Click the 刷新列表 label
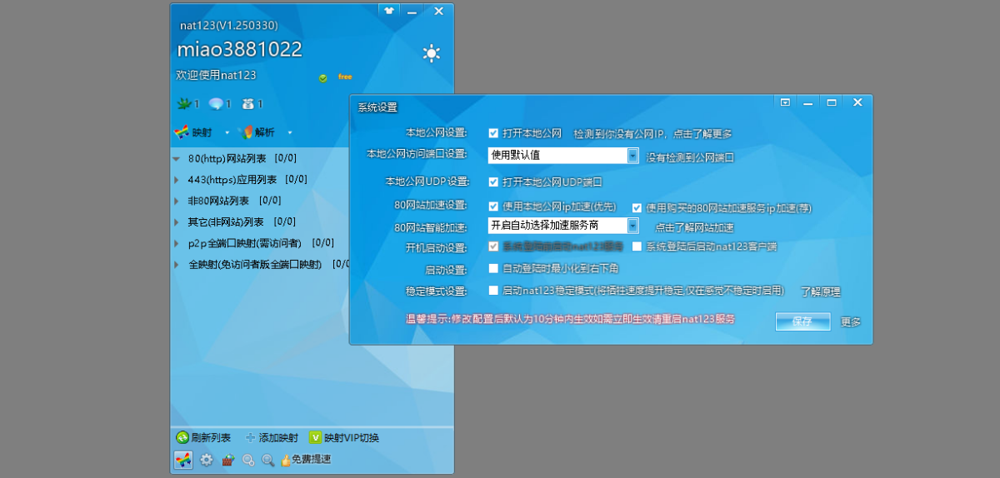Screen dimensions: 1000x478 tap(211, 438)
